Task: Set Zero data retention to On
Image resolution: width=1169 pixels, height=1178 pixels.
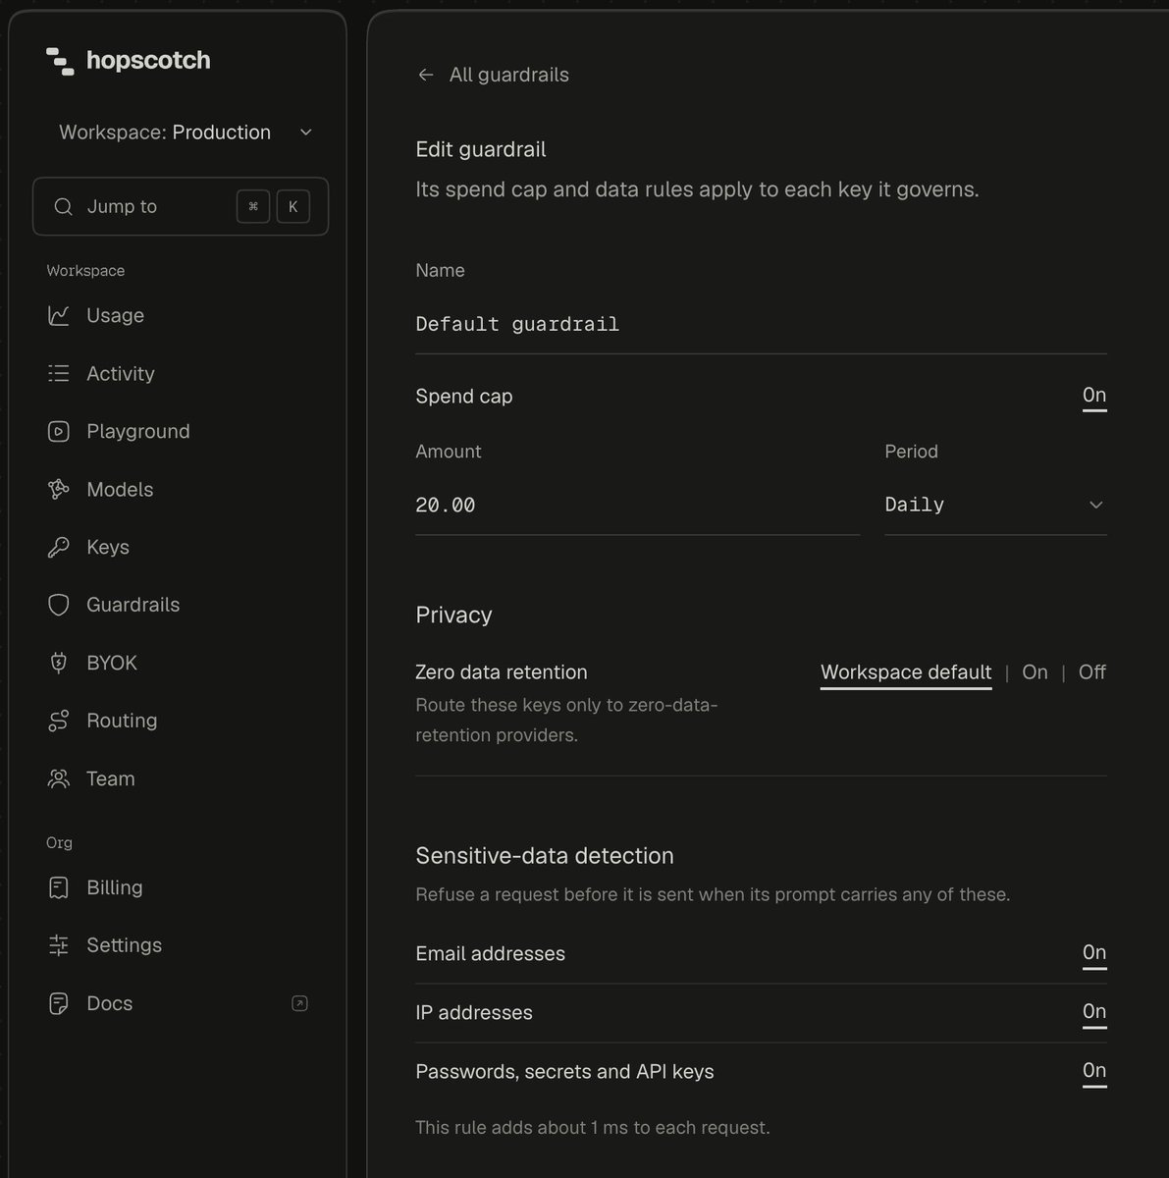Action: point(1035,672)
